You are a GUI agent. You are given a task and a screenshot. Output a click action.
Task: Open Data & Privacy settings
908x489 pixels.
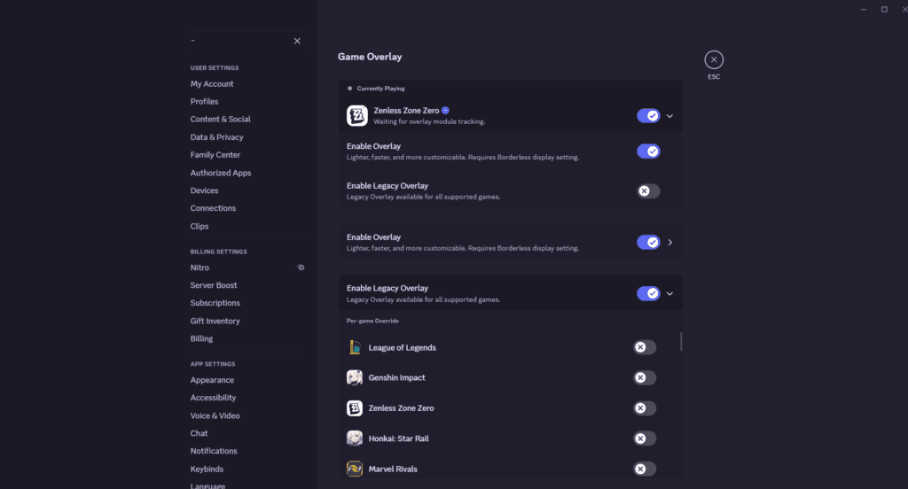click(216, 137)
